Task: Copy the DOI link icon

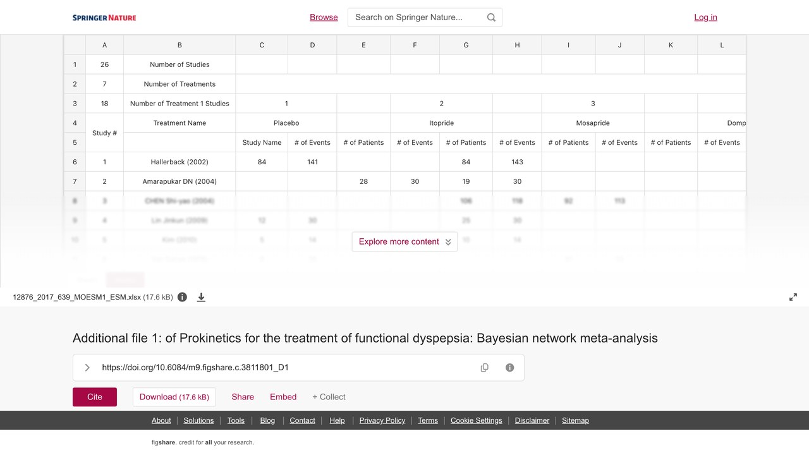Action: 485,368
